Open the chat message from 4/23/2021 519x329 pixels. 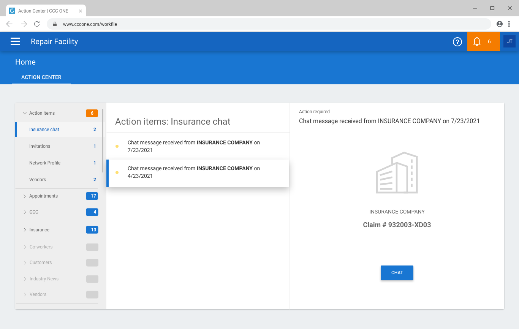point(198,173)
